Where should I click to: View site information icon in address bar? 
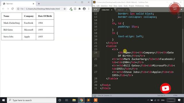pyautogui.click(x=18, y=9)
